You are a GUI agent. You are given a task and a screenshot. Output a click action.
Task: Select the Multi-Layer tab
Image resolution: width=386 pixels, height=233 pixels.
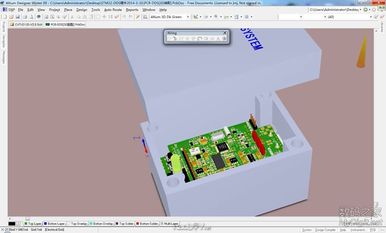click(x=171, y=224)
